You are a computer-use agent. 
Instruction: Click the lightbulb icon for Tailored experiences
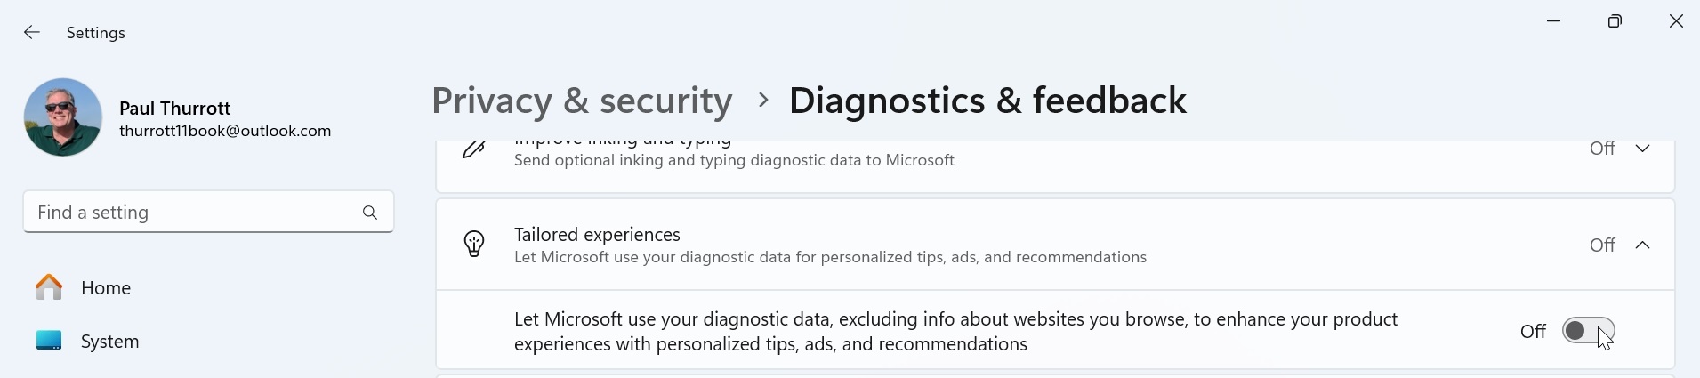click(474, 245)
